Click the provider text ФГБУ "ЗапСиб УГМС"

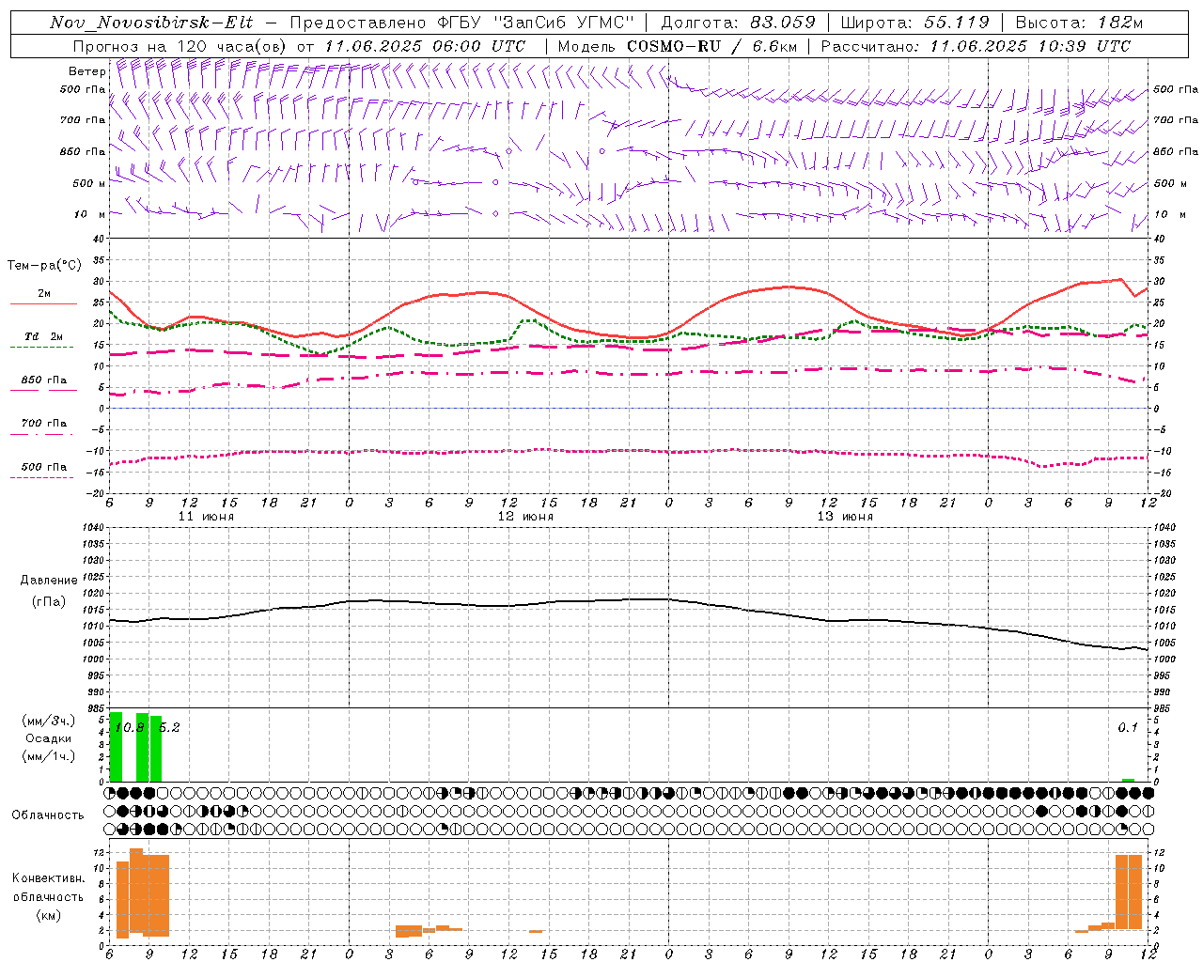pos(537,23)
